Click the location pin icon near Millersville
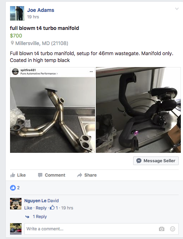The height and width of the screenshot is (239, 183). [12, 43]
